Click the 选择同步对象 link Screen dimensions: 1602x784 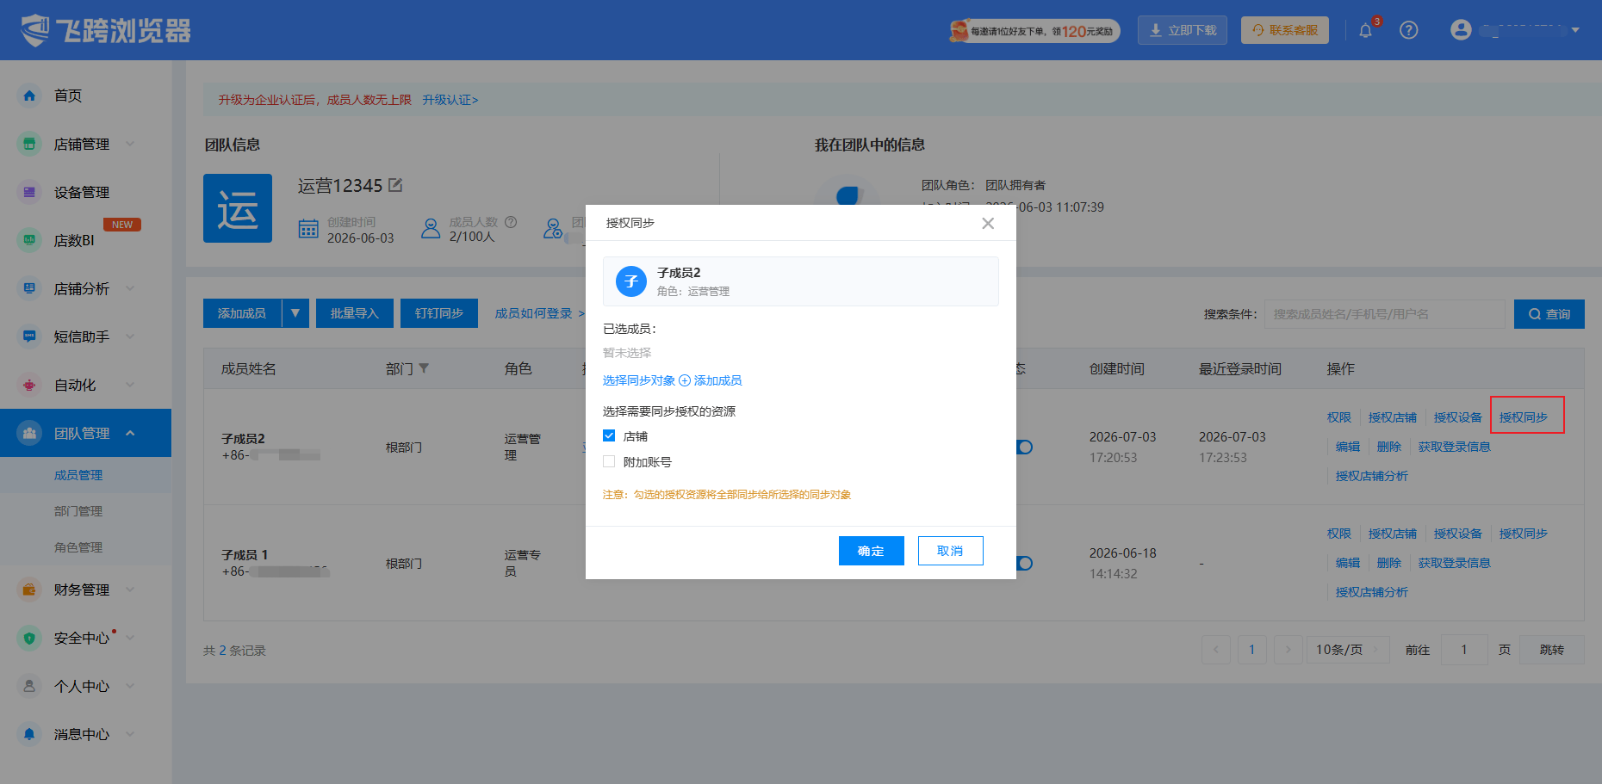coord(639,380)
